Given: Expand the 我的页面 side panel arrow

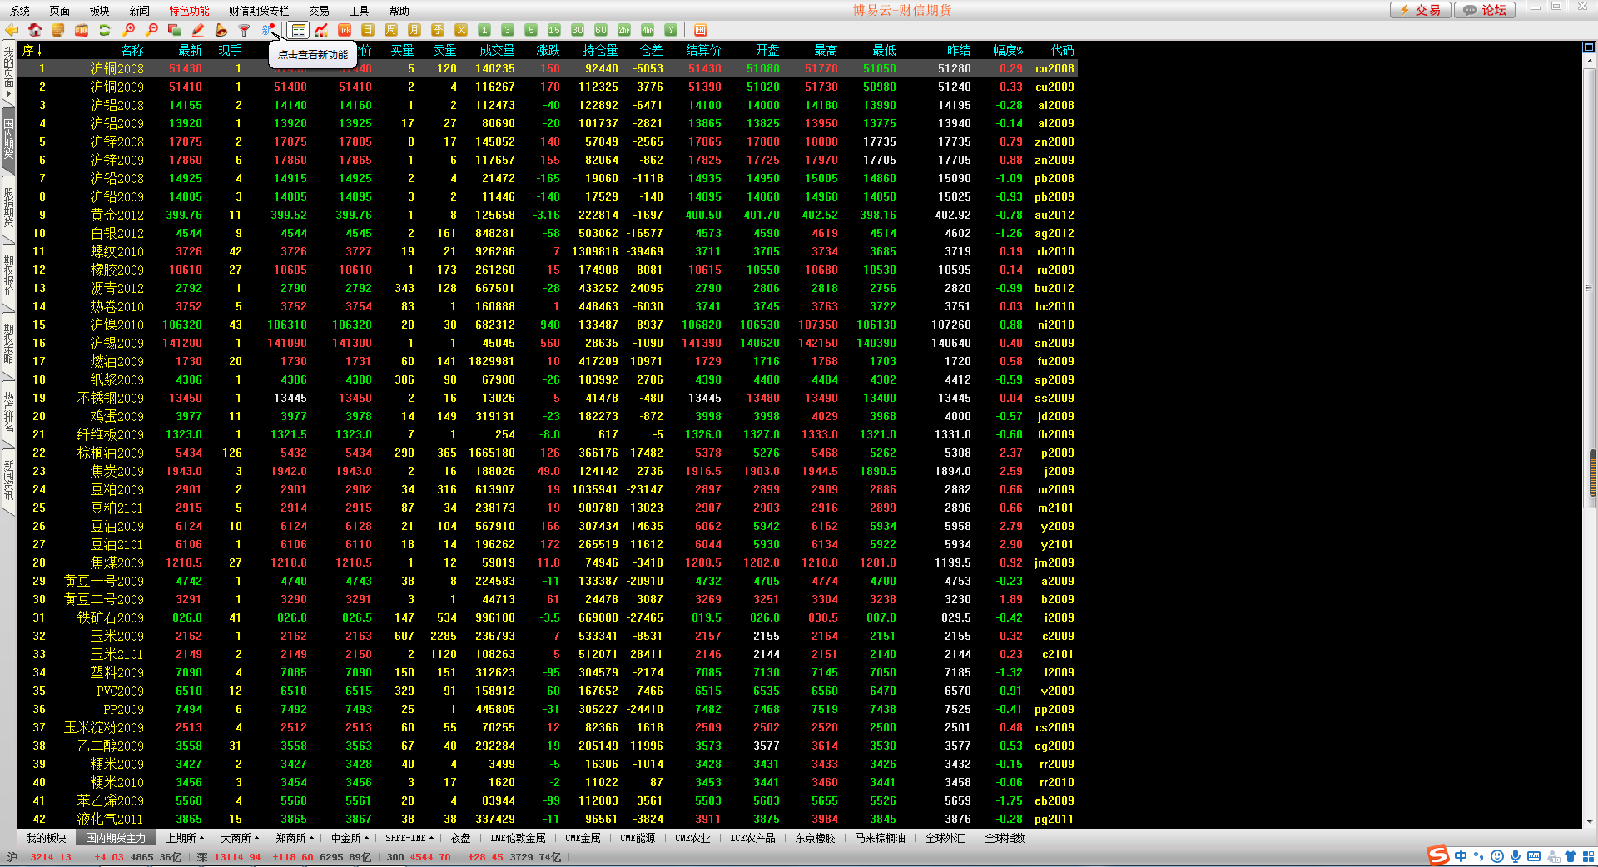Looking at the screenshot, I should [8, 95].
